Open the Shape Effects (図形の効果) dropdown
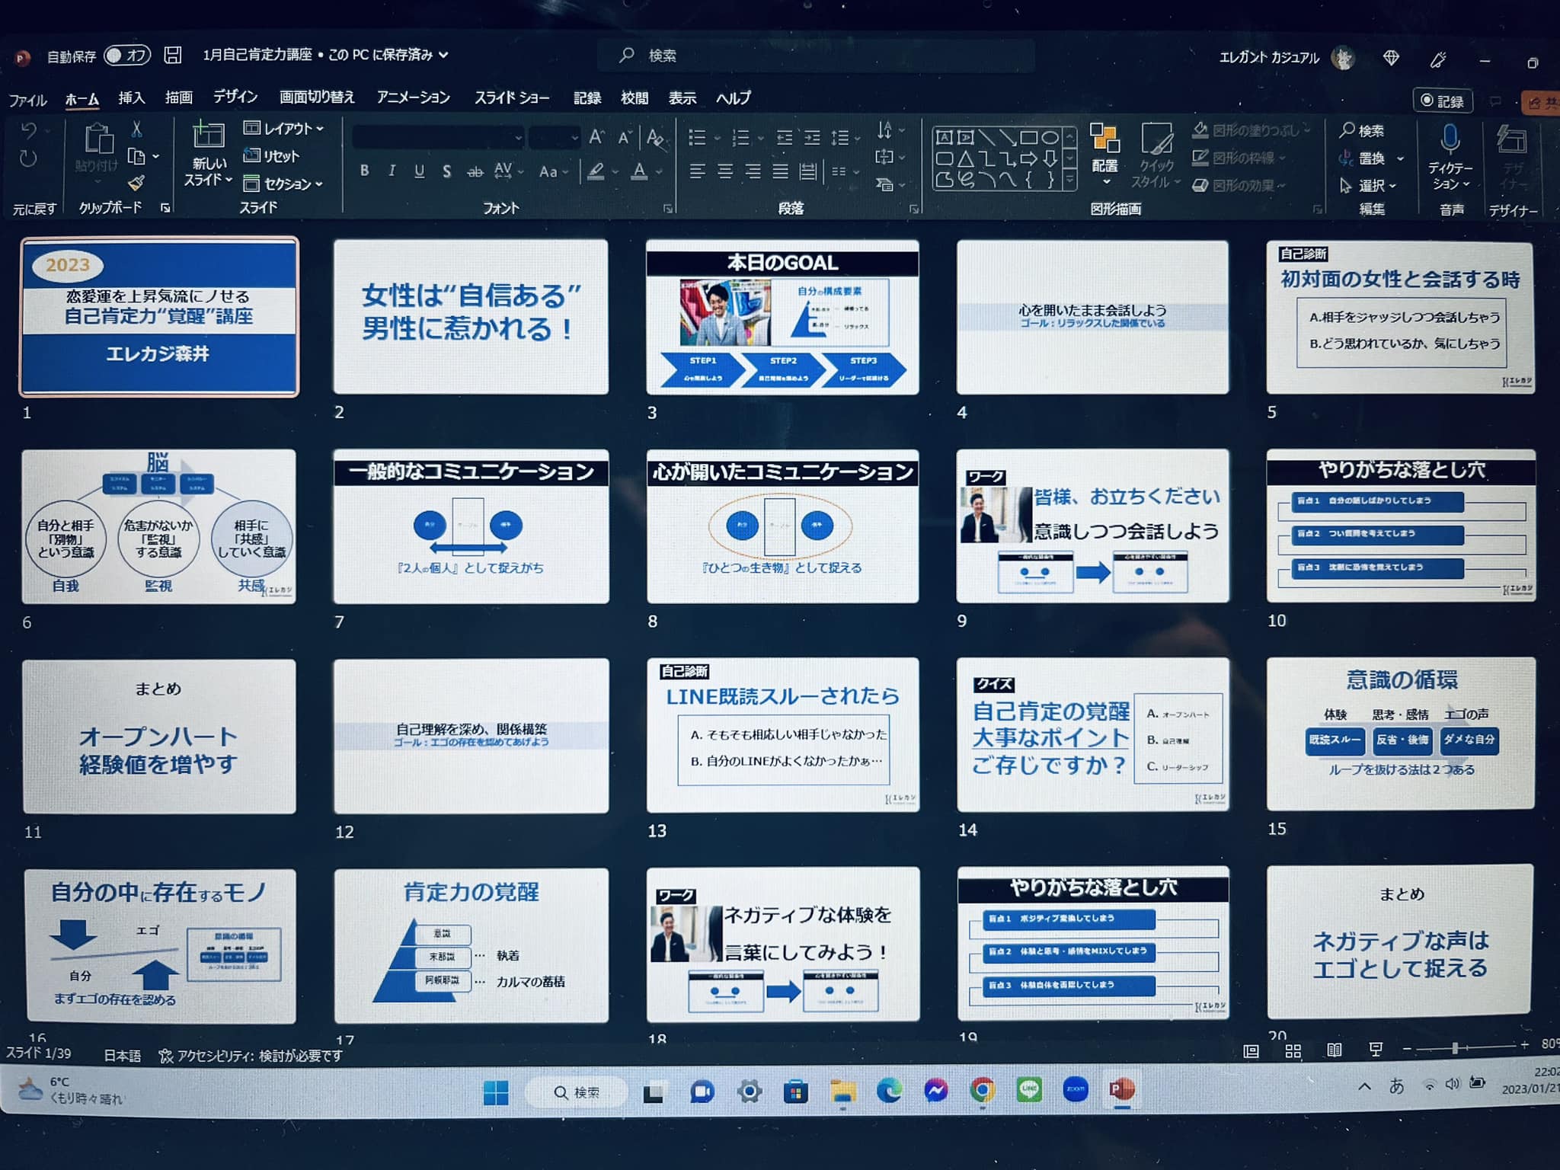 1239,185
